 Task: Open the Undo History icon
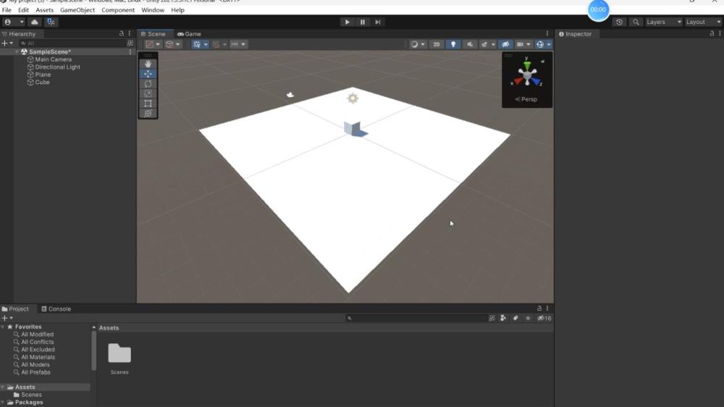(619, 22)
